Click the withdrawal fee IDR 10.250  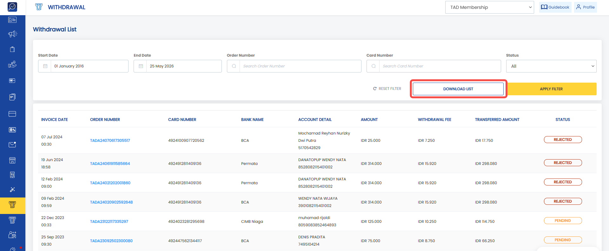click(427, 222)
